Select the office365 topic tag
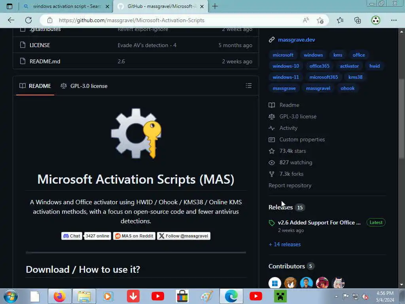 pyautogui.click(x=319, y=66)
